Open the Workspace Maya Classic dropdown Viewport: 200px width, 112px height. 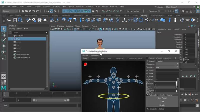[x=180, y=7]
